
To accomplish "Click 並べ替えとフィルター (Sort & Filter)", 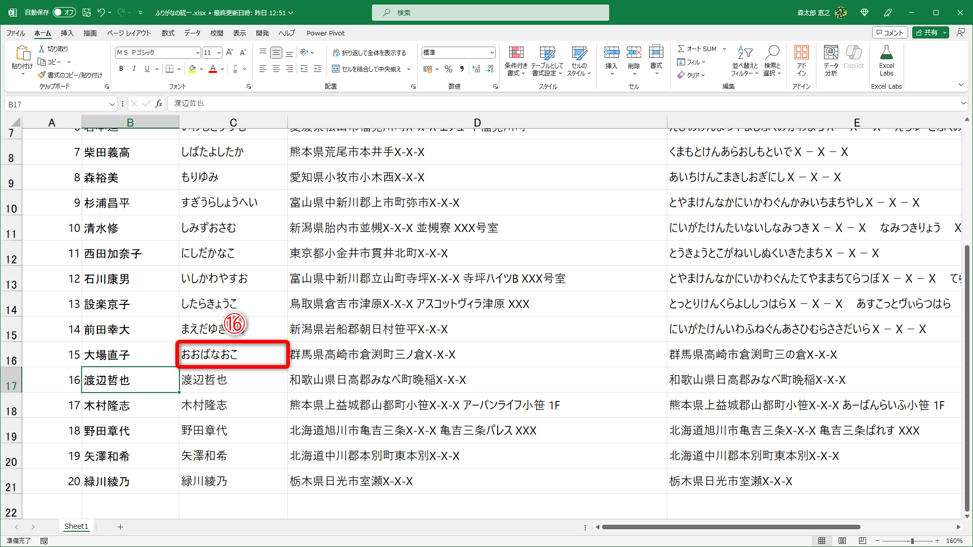I will tap(744, 61).
